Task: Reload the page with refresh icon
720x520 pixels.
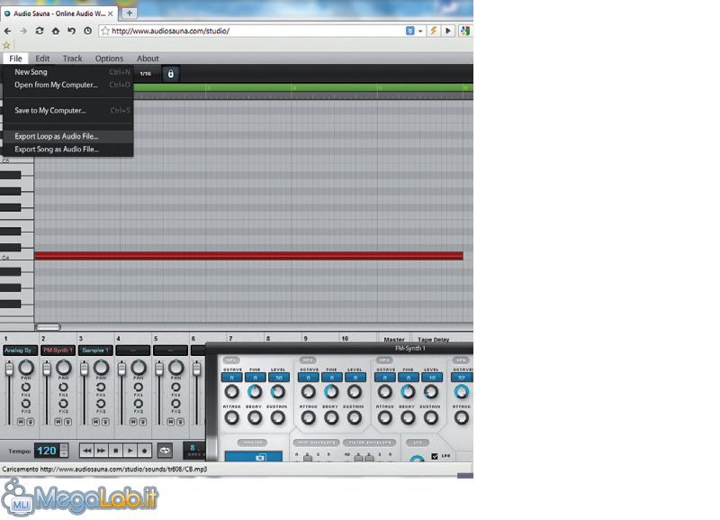Action: pyautogui.click(x=40, y=31)
